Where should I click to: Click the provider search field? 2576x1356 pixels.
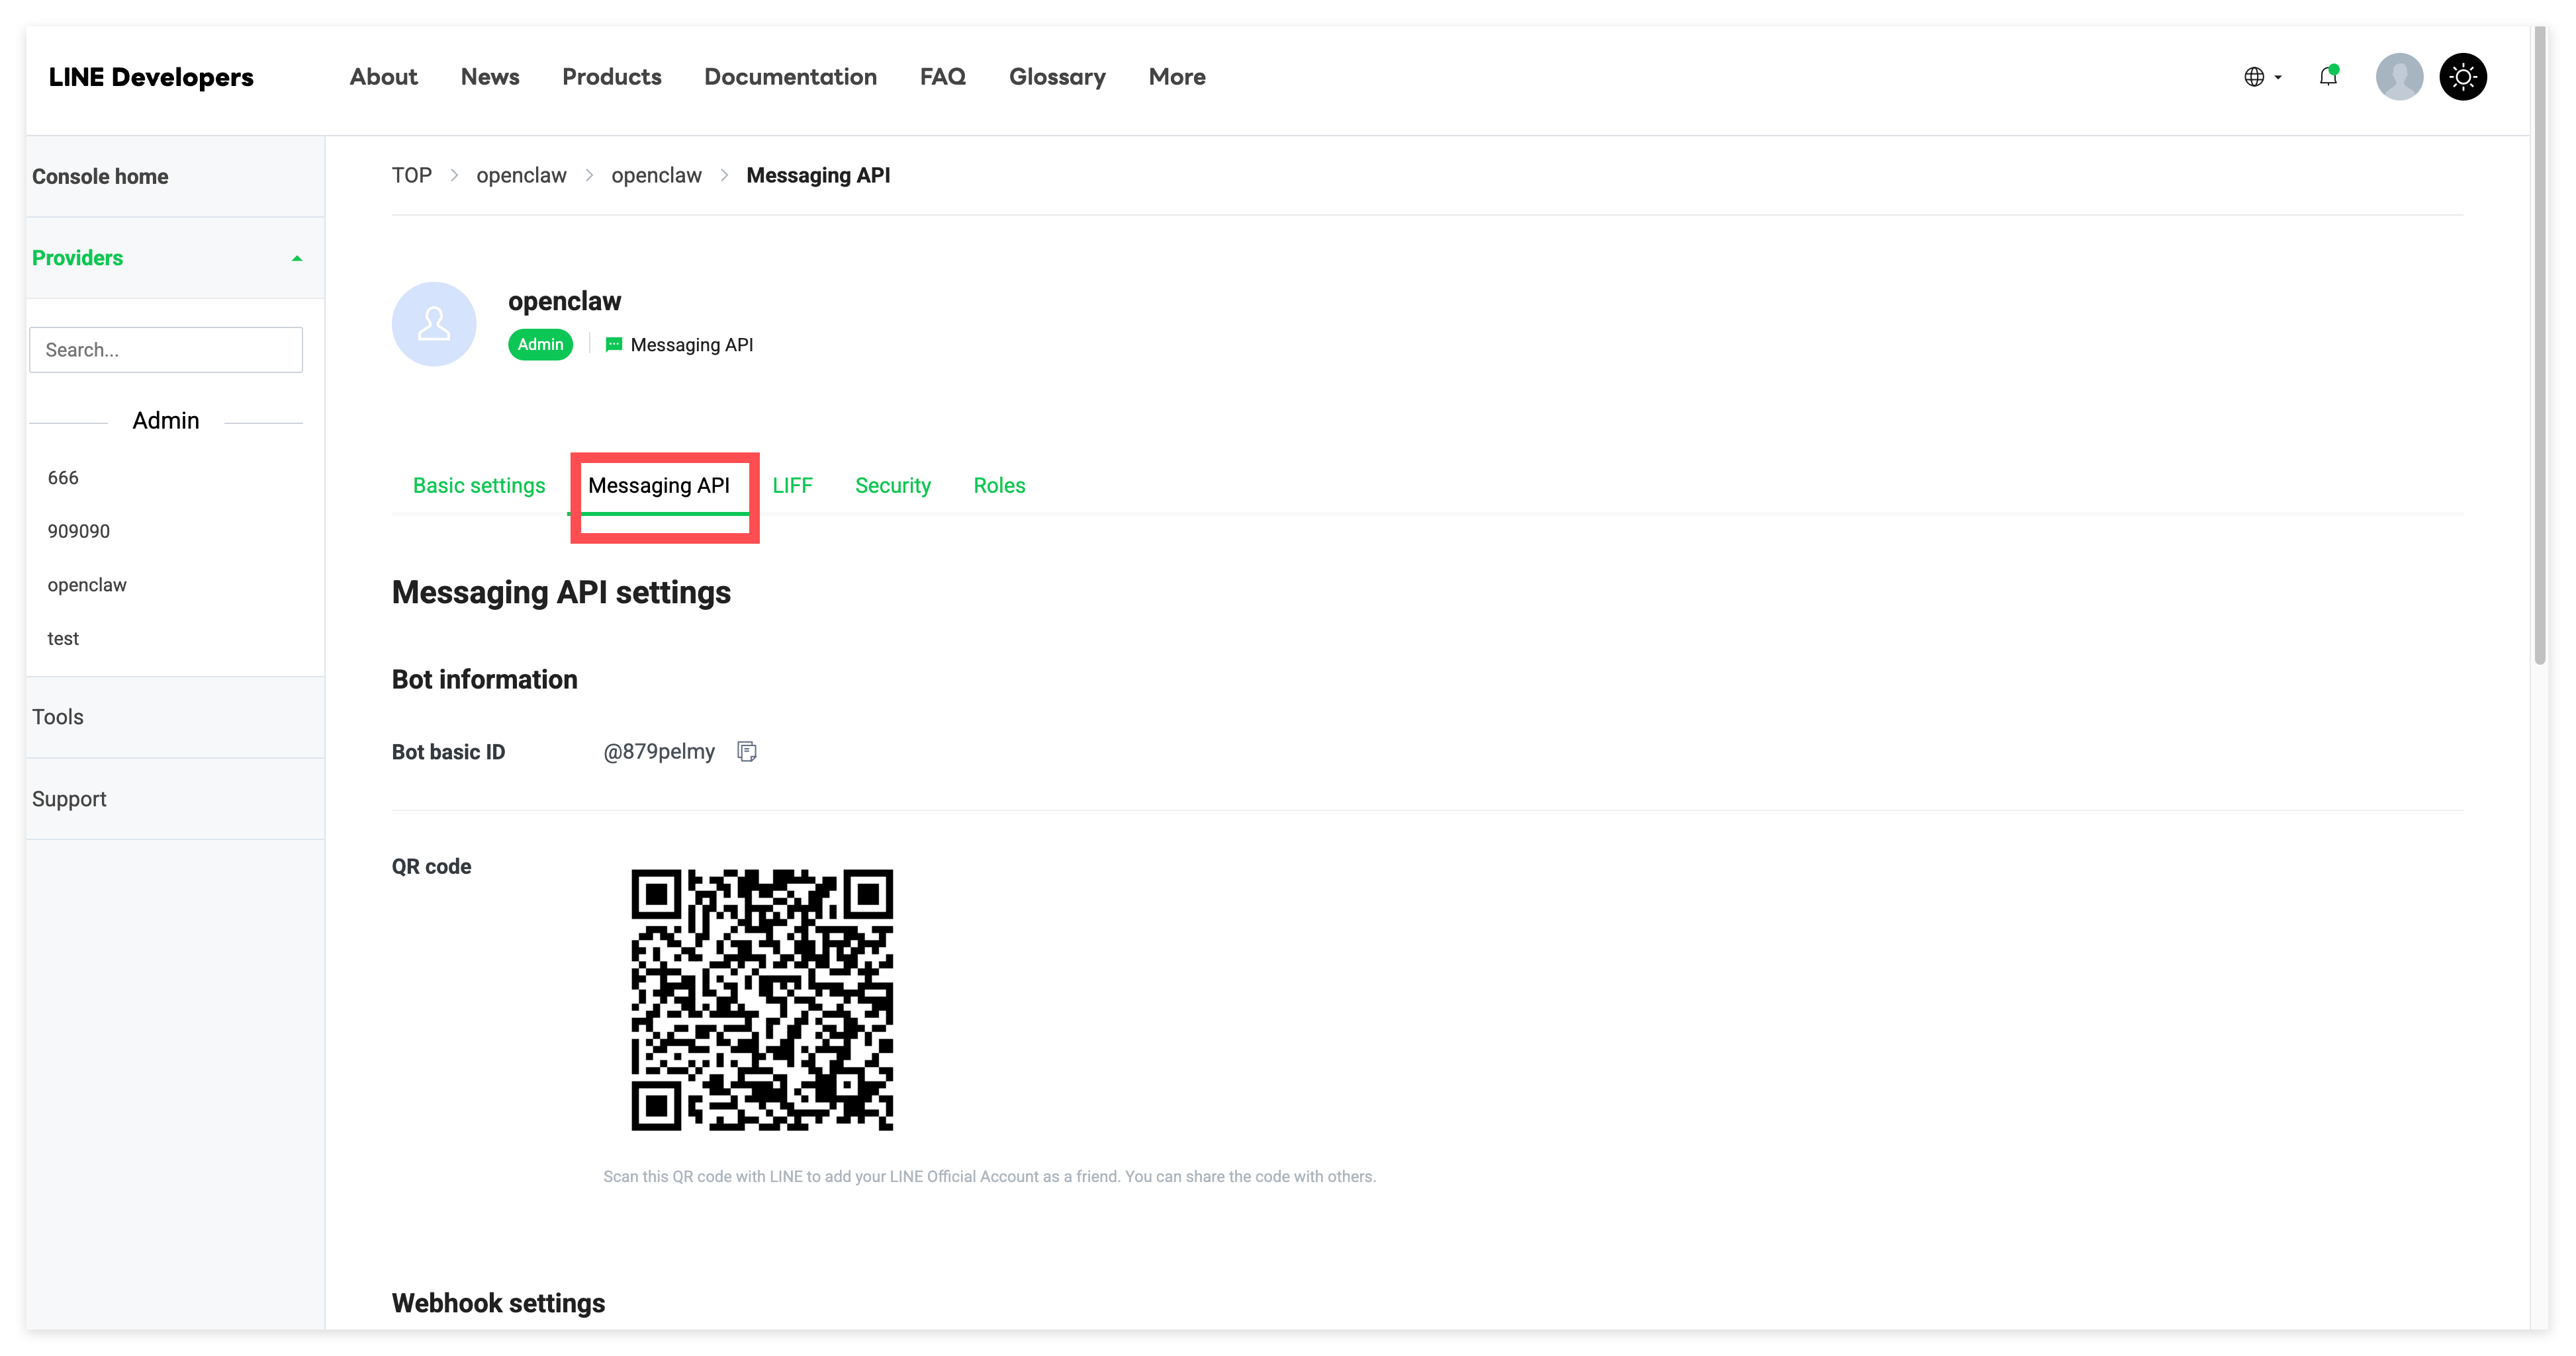[166, 350]
